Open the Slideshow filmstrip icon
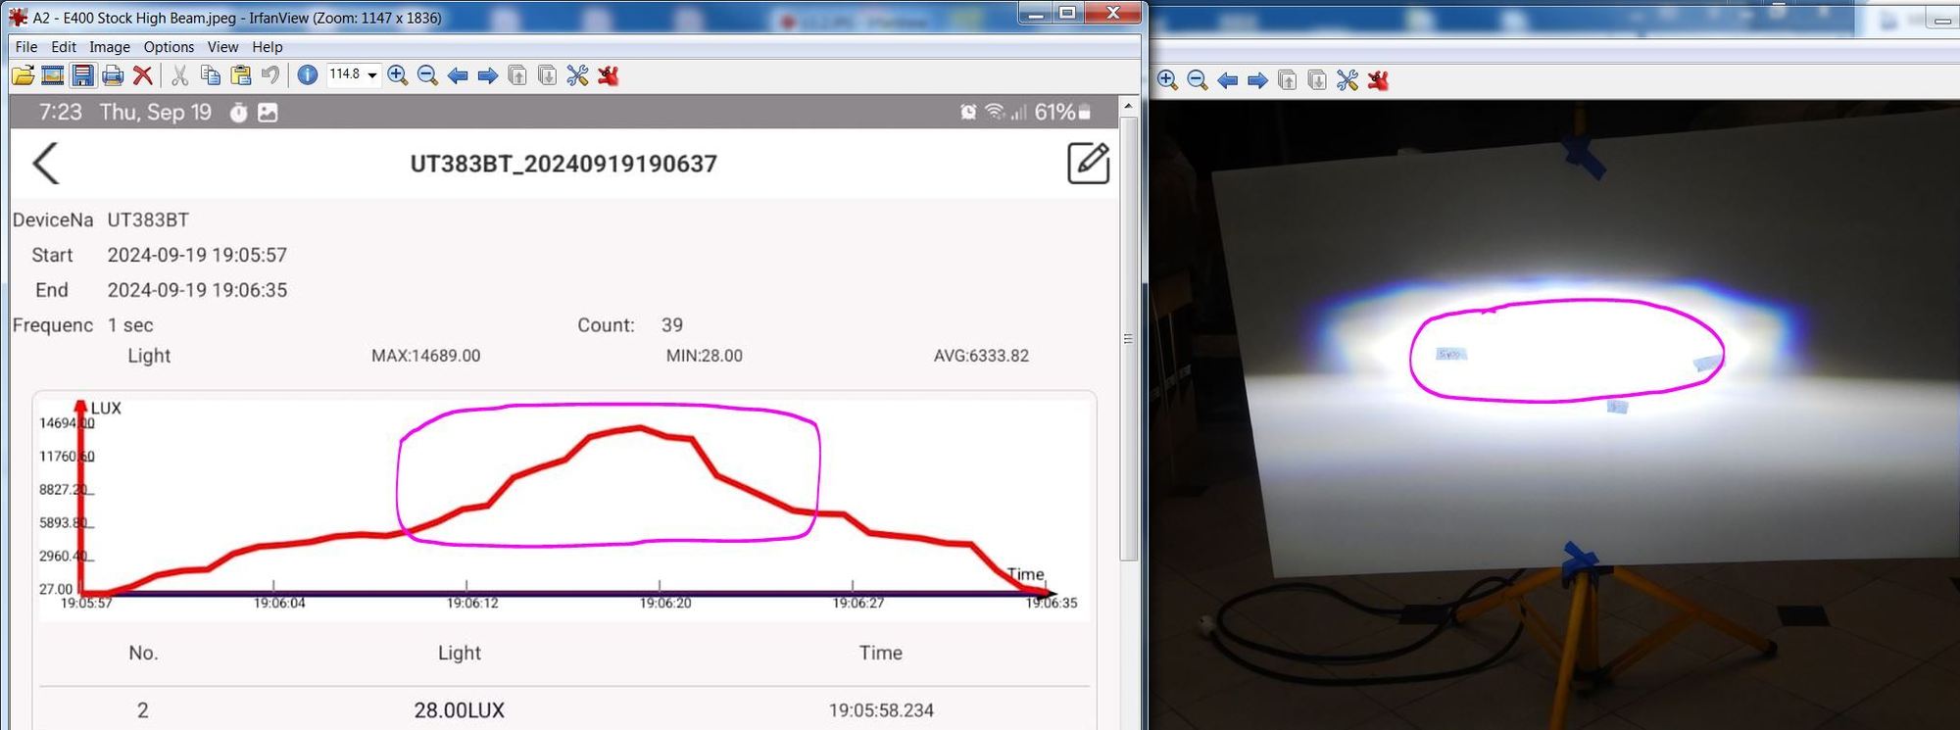 [53, 75]
